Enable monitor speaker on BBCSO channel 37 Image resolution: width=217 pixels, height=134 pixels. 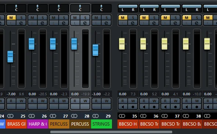pyautogui.click(x=166, y=107)
